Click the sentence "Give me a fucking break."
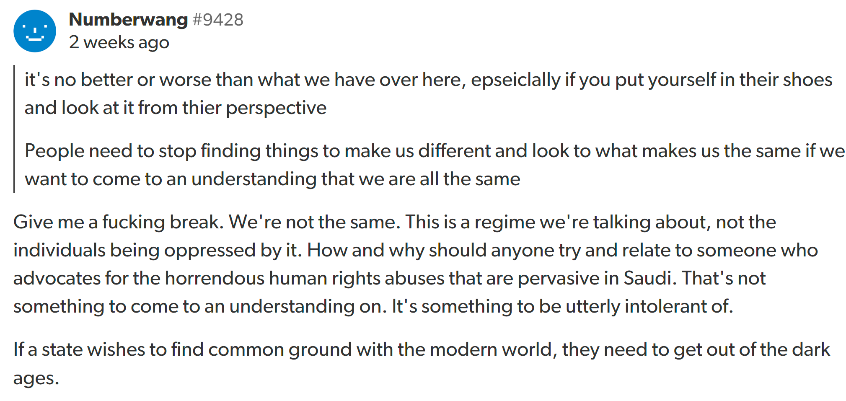 click(118, 222)
